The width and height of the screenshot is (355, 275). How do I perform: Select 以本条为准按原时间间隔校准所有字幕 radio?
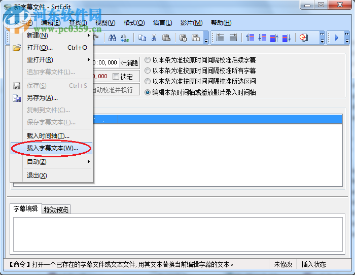point(148,71)
